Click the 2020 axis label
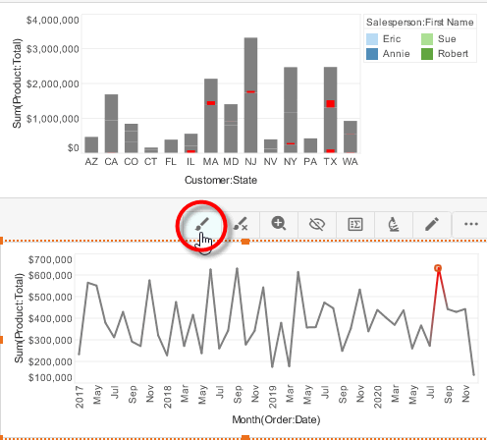Viewport: 487px width, 440px height. coord(378,397)
